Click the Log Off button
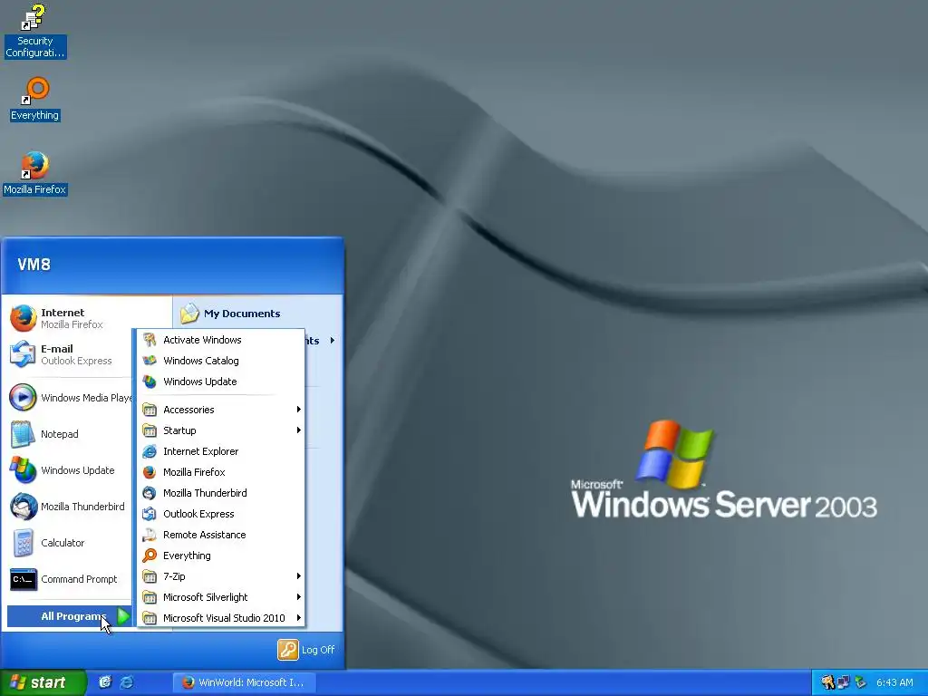Viewport: 928px width, 696px height. (x=306, y=650)
